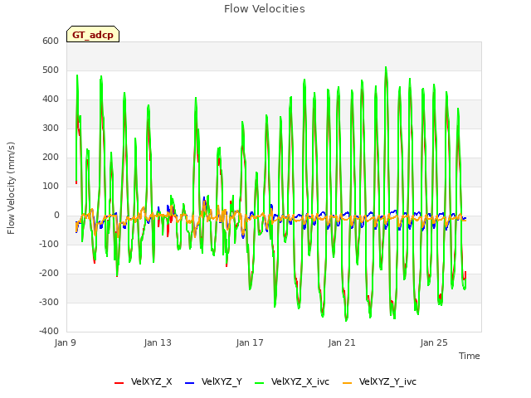Viewport: 531px width, 398px height.
Task: Click the green VelXYZ_X_ivc legend swatch
Action: pos(260,383)
